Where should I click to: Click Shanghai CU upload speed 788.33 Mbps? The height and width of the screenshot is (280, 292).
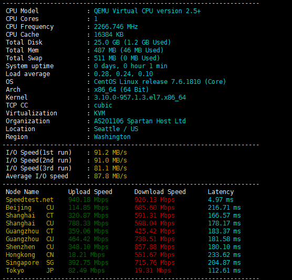coord(88,223)
